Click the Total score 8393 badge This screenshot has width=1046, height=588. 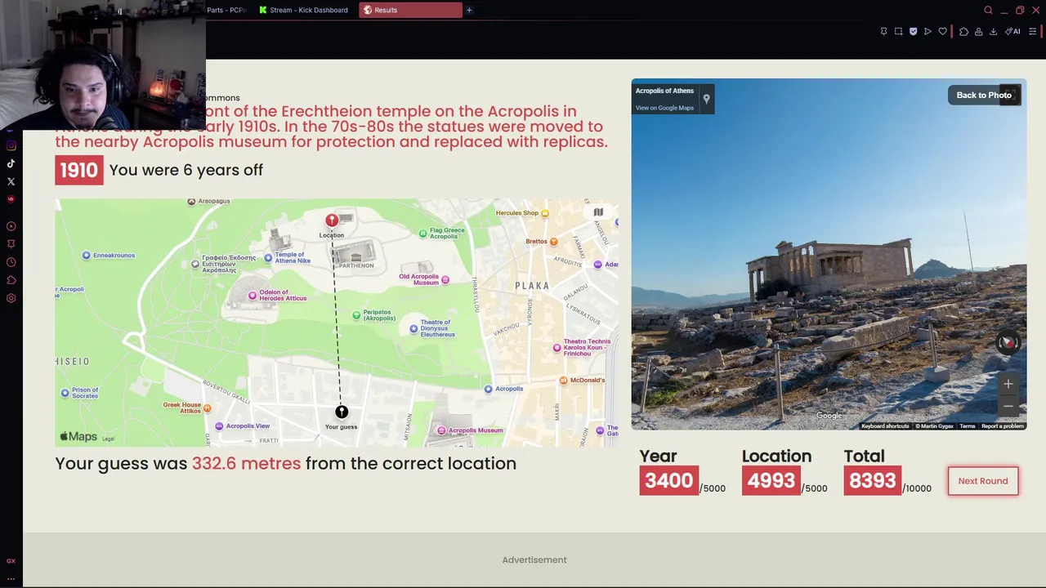[x=873, y=481]
